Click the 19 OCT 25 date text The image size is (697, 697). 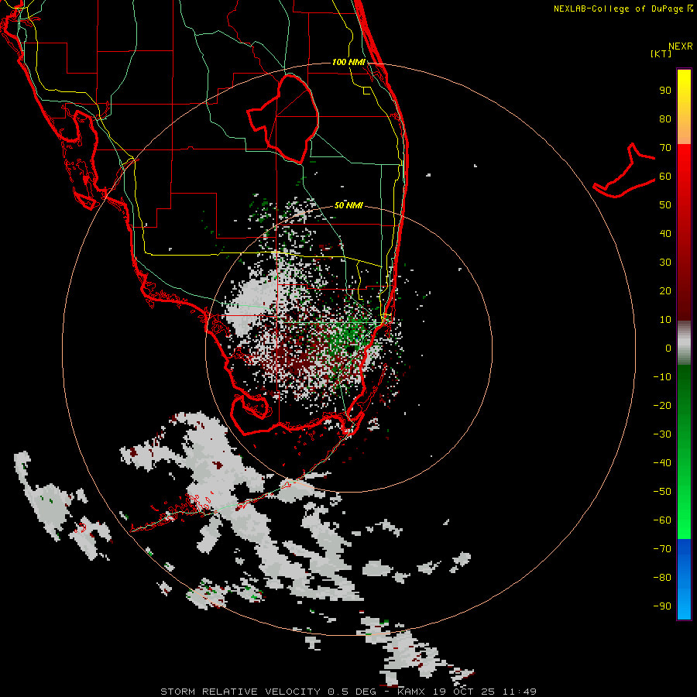point(464,692)
